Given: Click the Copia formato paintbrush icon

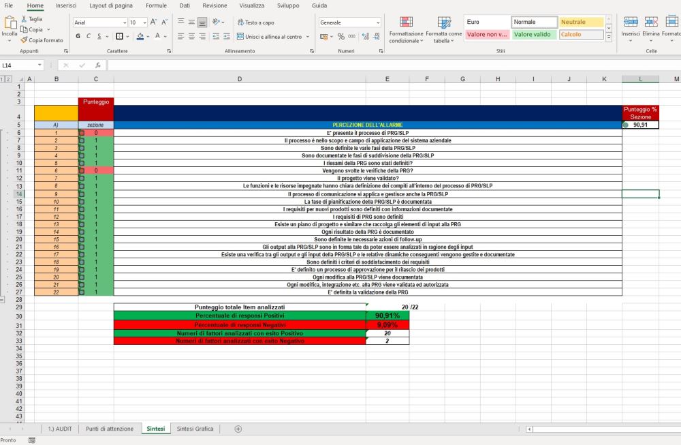Looking at the screenshot, I should point(24,40).
